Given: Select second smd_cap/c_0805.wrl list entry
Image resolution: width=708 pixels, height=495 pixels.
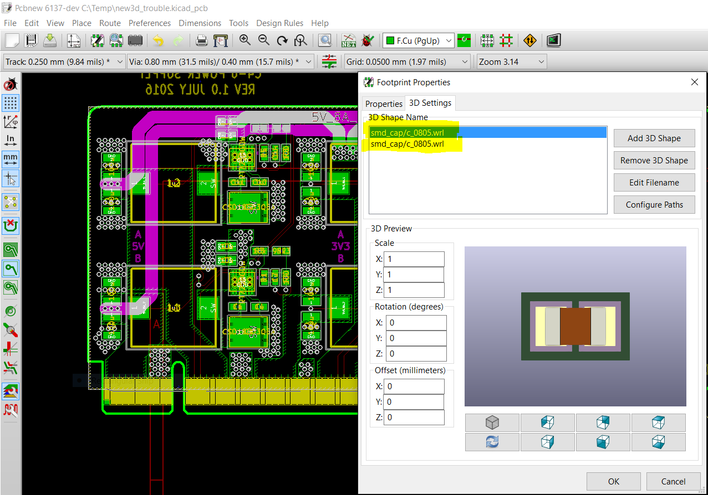Looking at the screenshot, I should tap(408, 145).
